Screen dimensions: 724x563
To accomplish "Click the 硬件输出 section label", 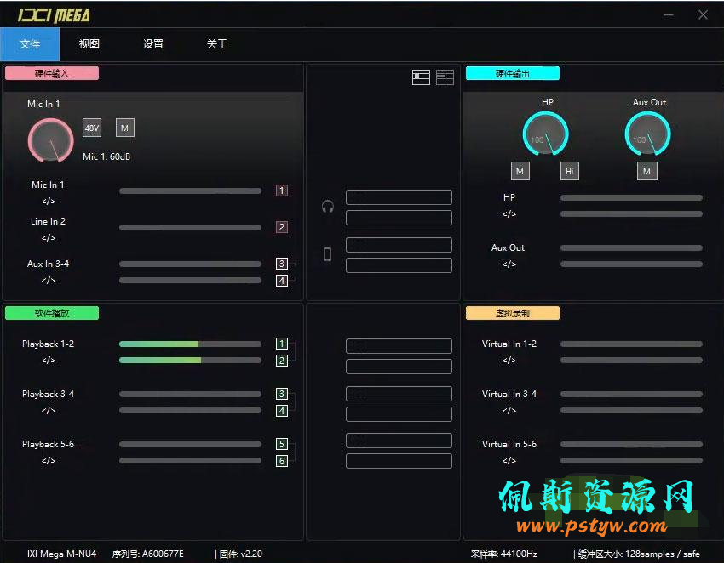I will pyautogui.click(x=513, y=74).
